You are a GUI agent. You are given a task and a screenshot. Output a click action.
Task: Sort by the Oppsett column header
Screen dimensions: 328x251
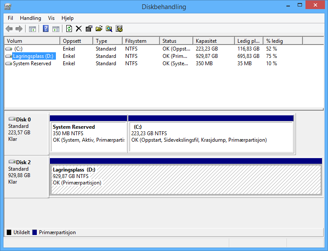coord(77,41)
